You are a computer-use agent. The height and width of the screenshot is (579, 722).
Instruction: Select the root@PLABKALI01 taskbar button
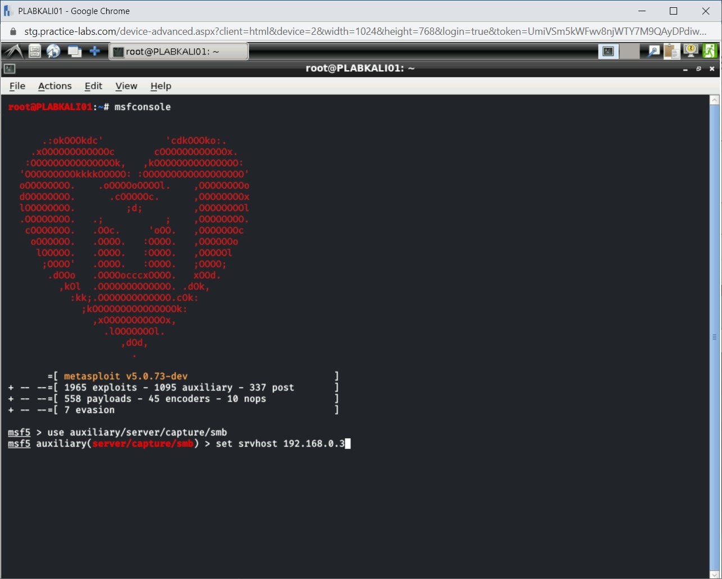click(179, 51)
